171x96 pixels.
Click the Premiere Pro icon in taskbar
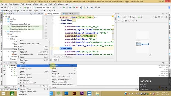tap(82, 93)
